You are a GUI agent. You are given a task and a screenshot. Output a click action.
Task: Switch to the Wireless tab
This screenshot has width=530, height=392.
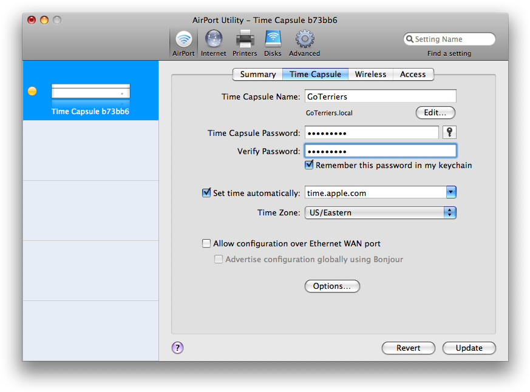coord(370,75)
